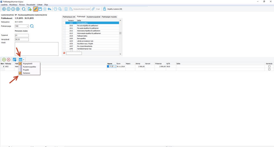Check Kertatulo checkbox on row 1
The width and height of the screenshot is (274, 147).
tap(269, 66)
